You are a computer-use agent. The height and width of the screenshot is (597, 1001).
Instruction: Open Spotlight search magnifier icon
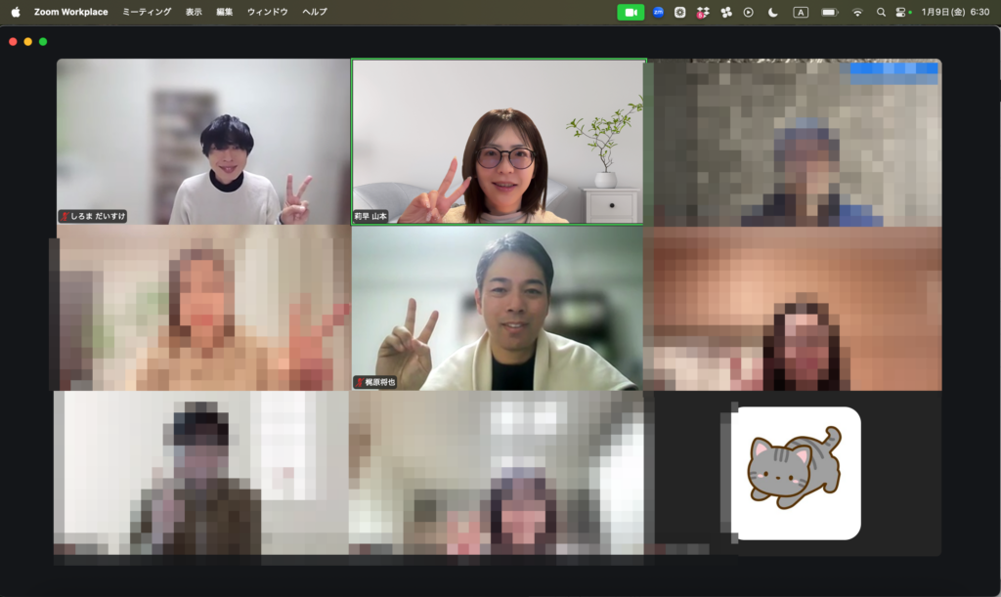pos(881,12)
